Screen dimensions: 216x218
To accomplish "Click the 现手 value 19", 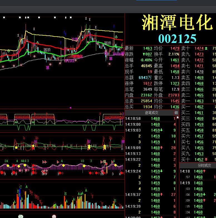I will pos(150,72).
